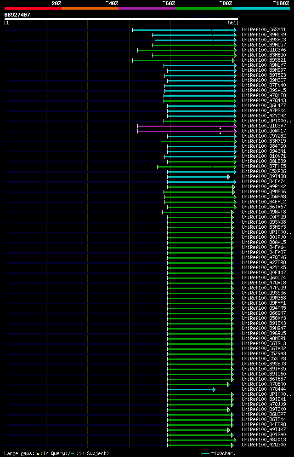This screenshot has width=294, height=457.
Task: Select the UniRef100_B9I8X3 label
Action: click(264, 323)
